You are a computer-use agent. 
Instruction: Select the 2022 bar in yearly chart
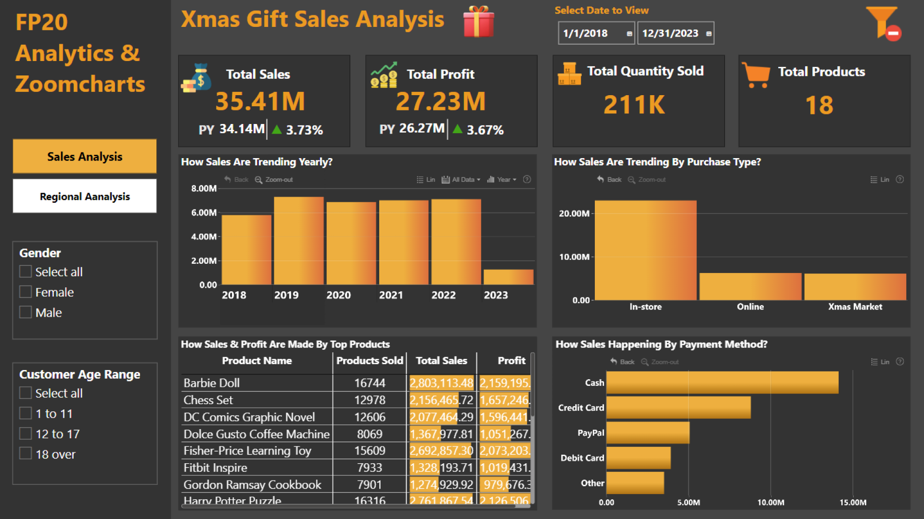[x=456, y=242]
